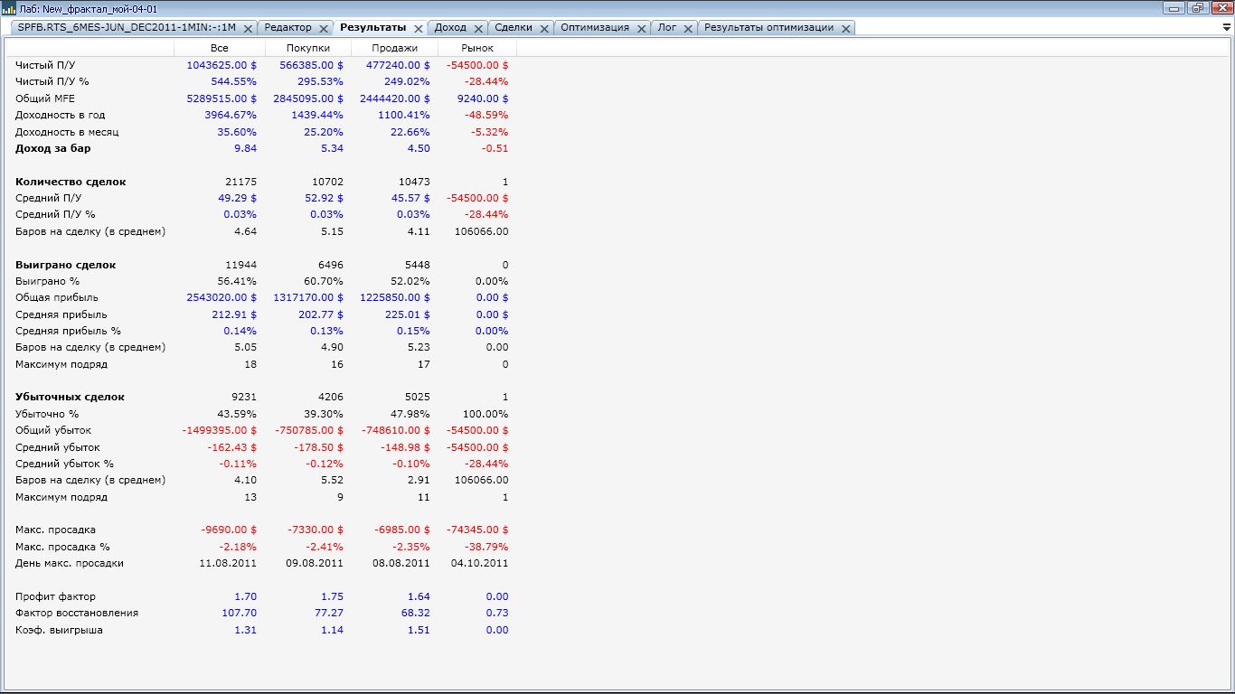Close the SPFB.RTS chart tab

pos(248,29)
